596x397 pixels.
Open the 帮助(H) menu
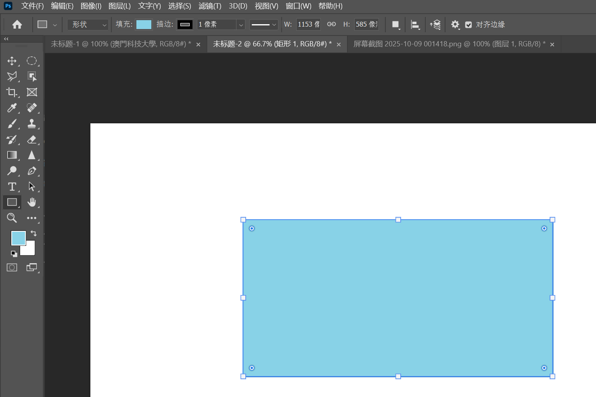point(330,6)
